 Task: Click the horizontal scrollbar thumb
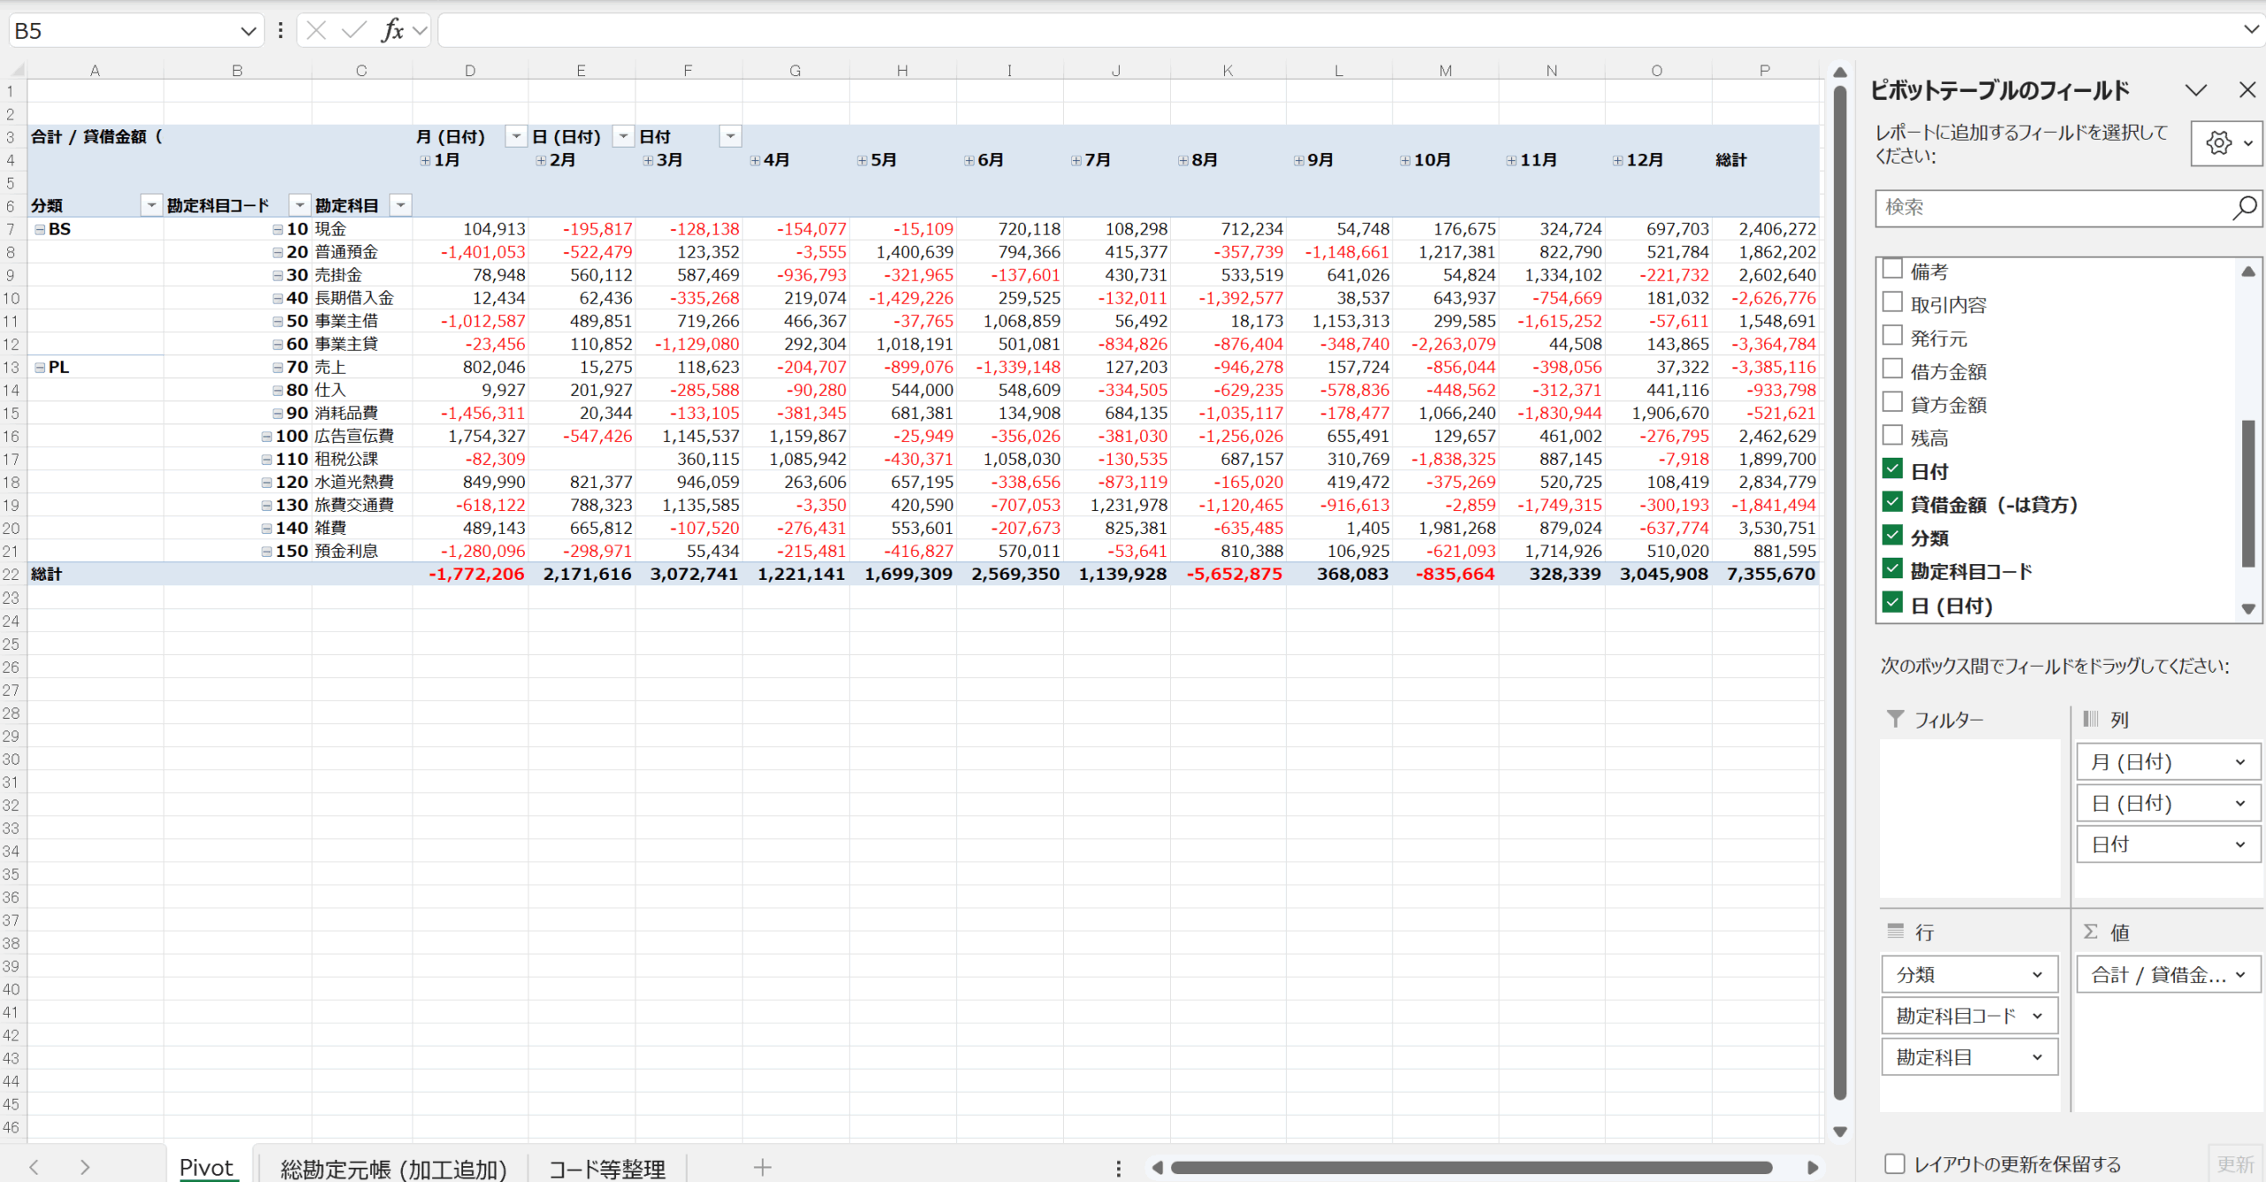click(1471, 1168)
